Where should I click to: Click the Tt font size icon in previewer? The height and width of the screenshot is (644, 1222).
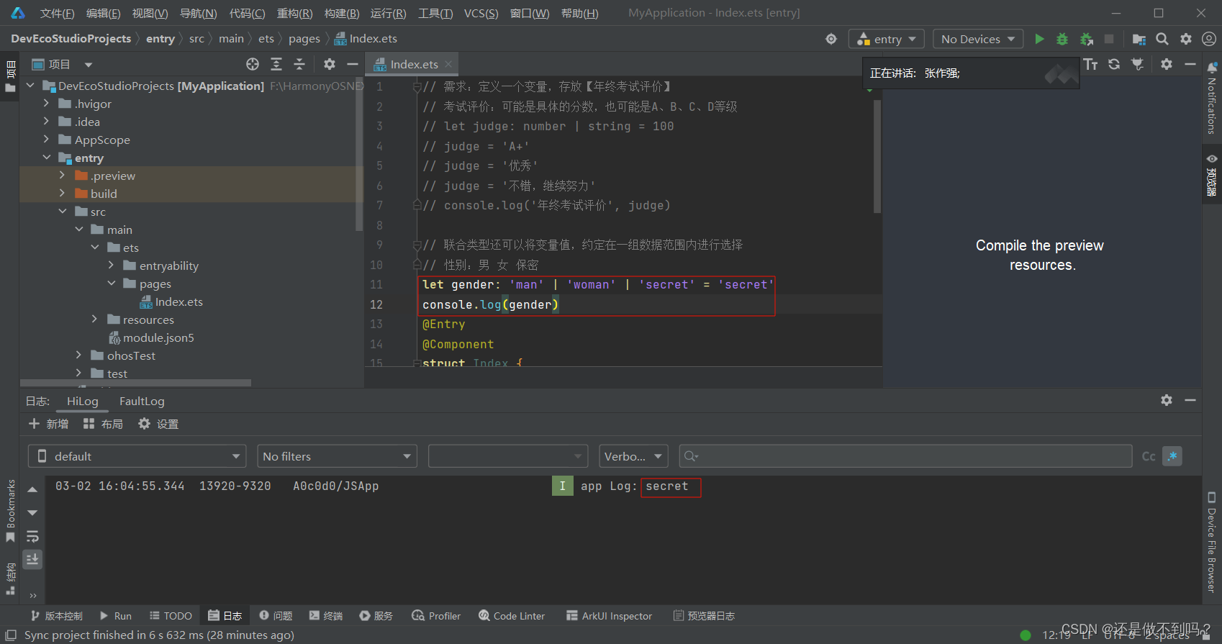point(1091,64)
